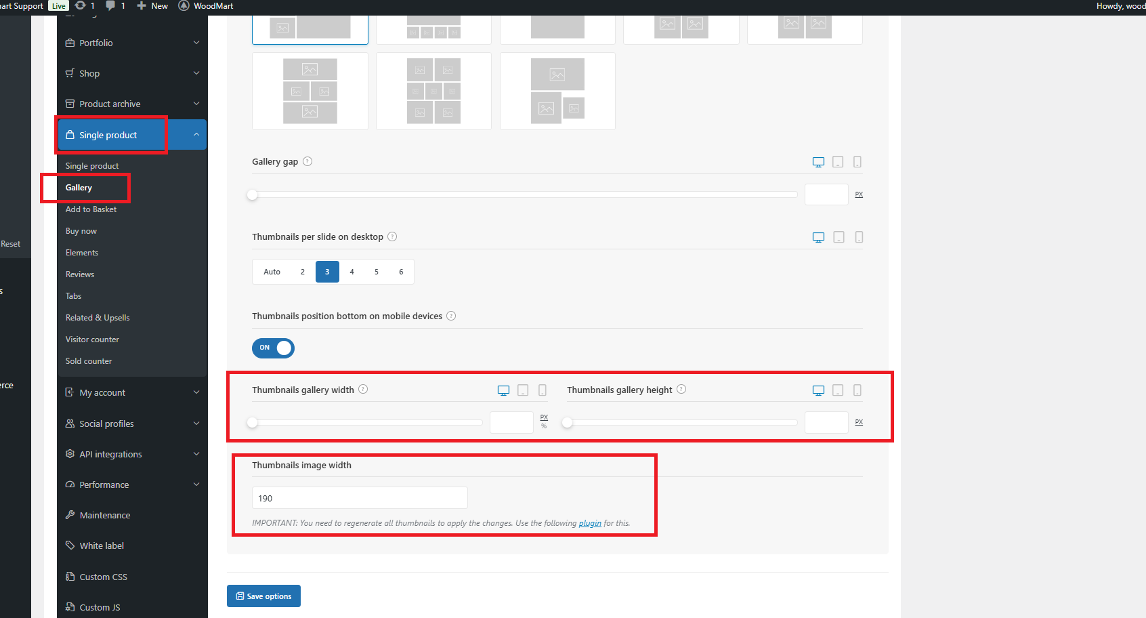Open the Buy now submenu item
Viewport: 1146px width, 618px height.
pyautogui.click(x=81, y=231)
